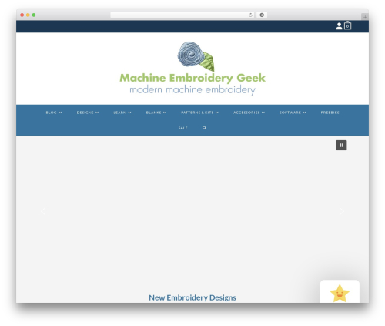Viewport: 385px width, 326px height.
Task: Click the browser address bar
Action: [182, 15]
